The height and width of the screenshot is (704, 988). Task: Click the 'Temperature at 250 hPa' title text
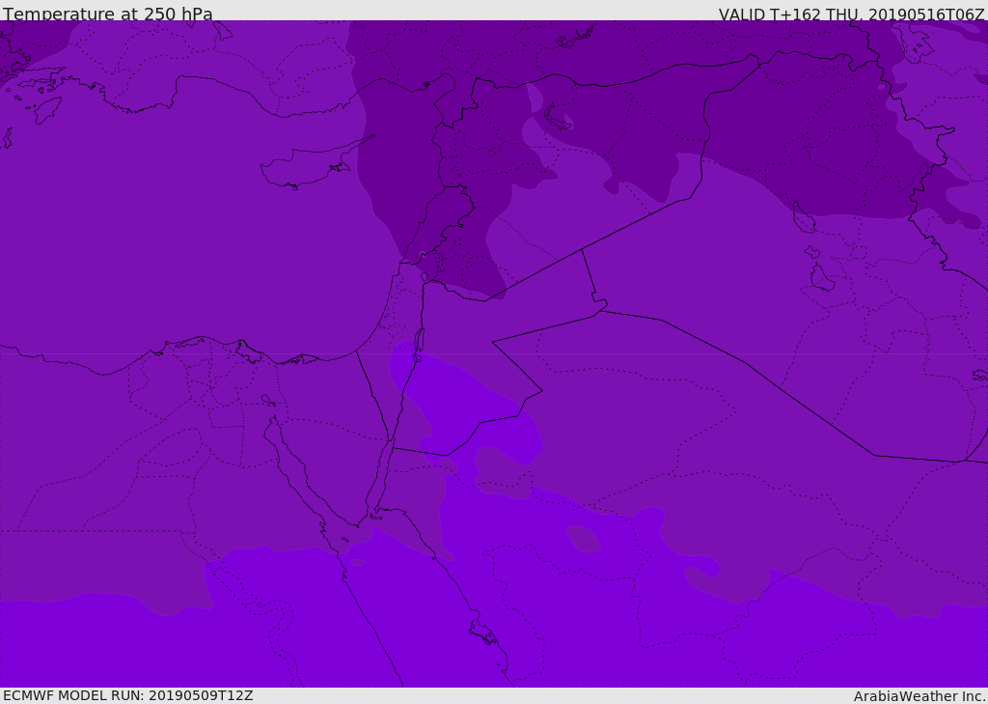[x=108, y=13]
